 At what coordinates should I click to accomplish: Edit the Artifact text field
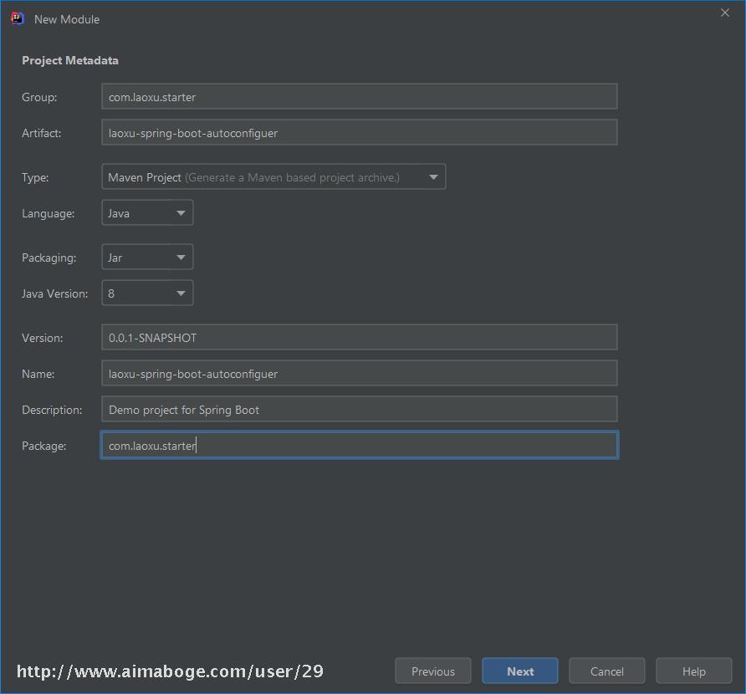click(360, 133)
